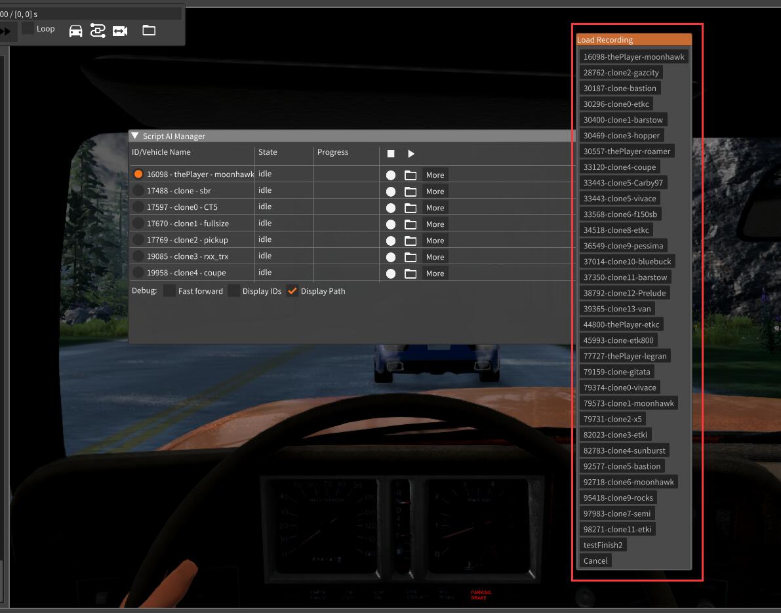Click More for clone2 pickup row
Image resolution: width=781 pixels, height=613 pixels.
click(435, 241)
